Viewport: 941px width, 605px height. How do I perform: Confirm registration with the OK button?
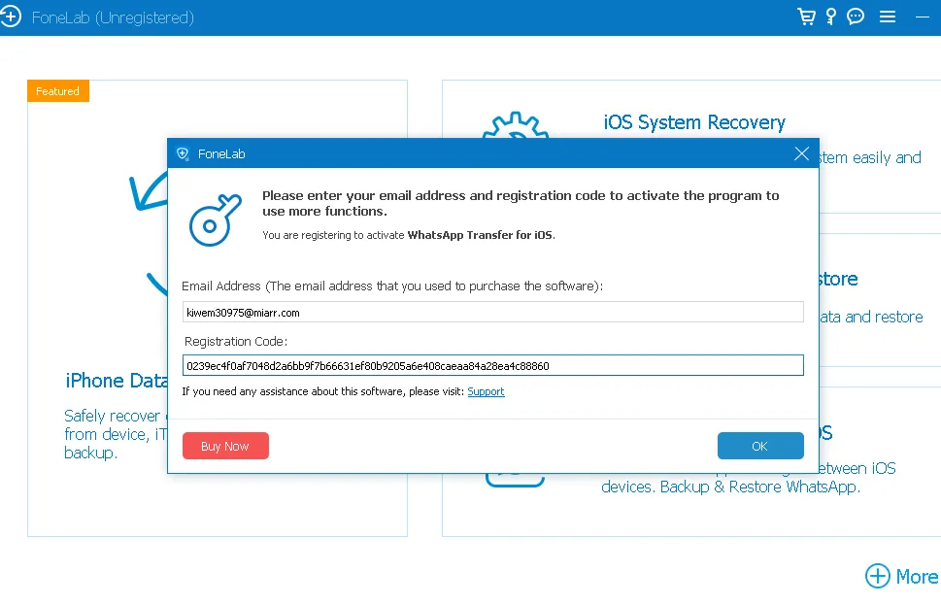tap(759, 446)
